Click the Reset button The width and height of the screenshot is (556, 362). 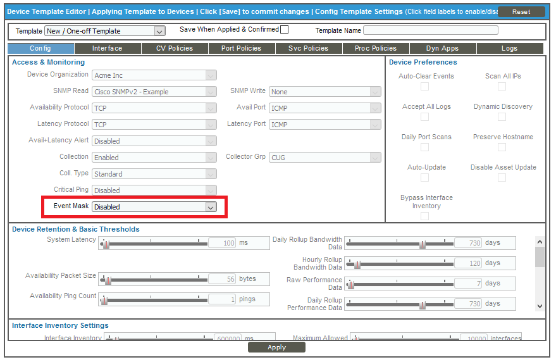[521, 12]
